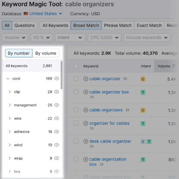Open the Intent filter dropdown
179x179 pixels.
pos(70,37)
